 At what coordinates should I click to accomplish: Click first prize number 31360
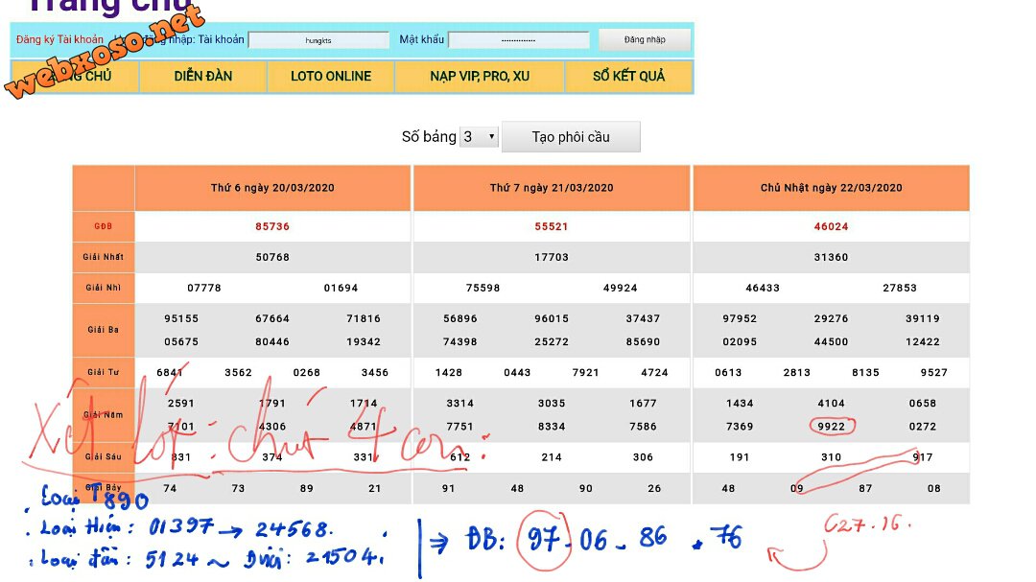831,257
